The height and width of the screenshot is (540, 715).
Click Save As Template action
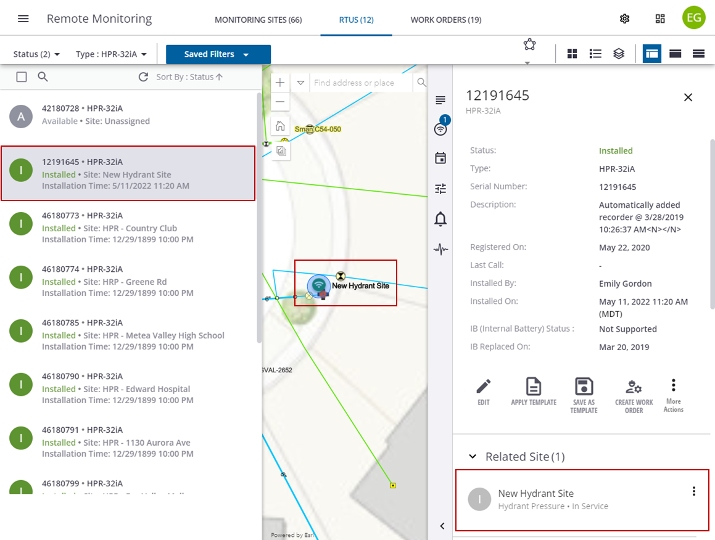(x=584, y=396)
